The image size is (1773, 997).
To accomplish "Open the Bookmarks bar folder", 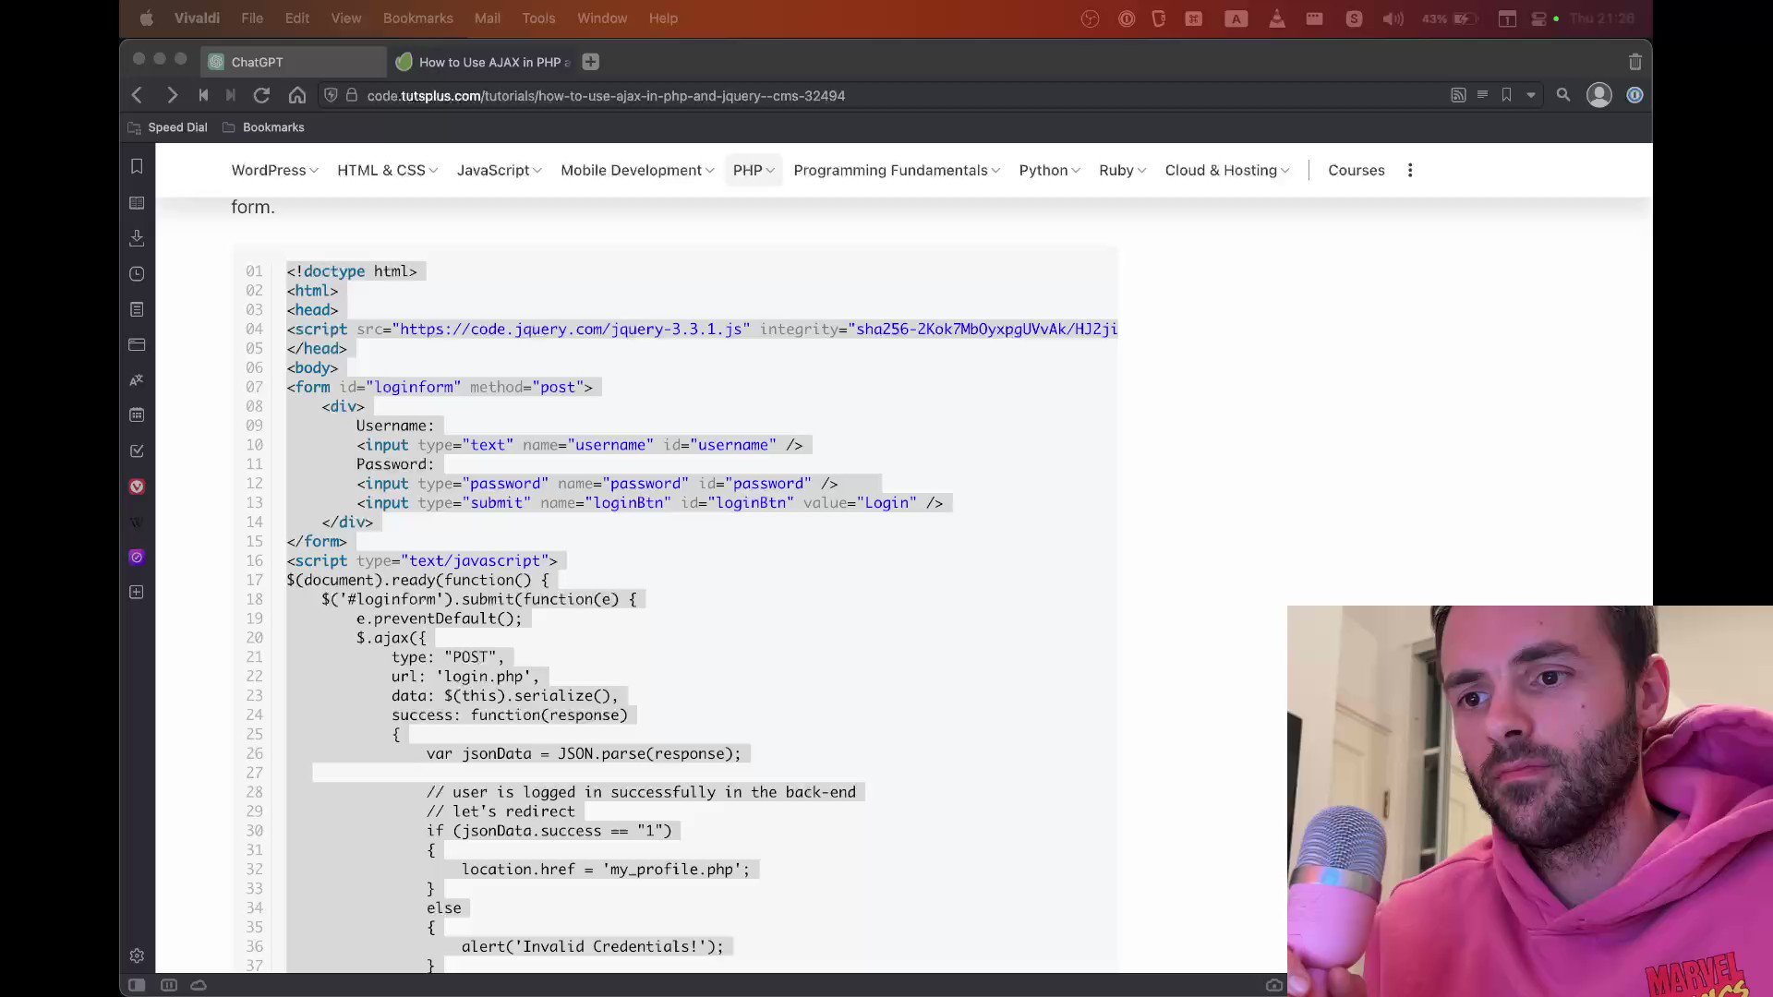I will click(264, 127).
